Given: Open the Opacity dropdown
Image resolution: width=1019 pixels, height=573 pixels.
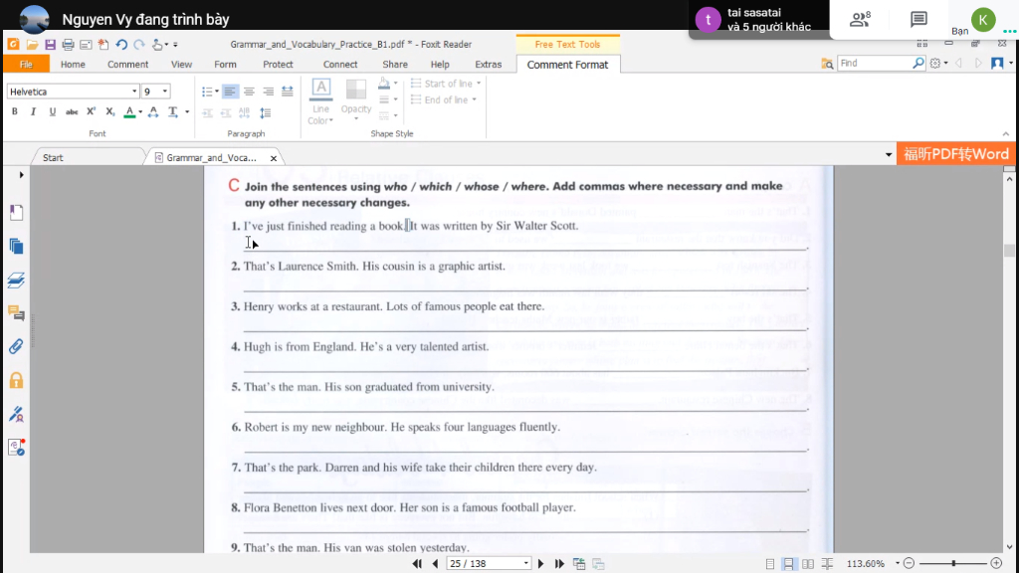Looking at the screenshot, I should (x=355, y=100).
